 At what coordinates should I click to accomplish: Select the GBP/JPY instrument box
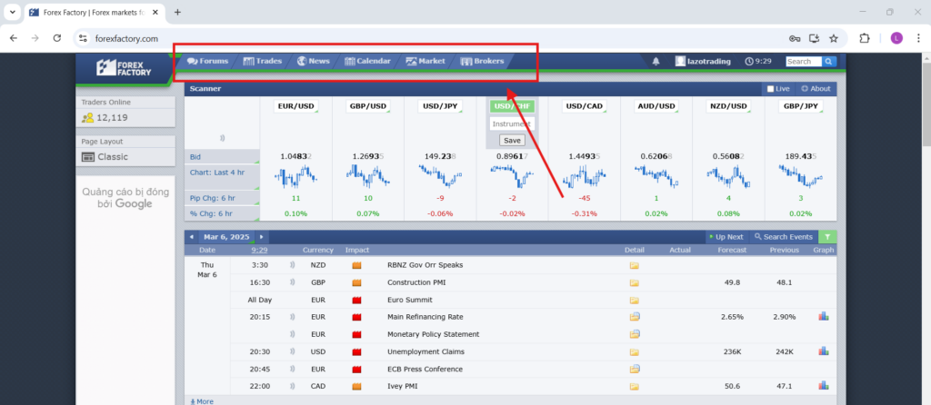(x=800, y=106)
